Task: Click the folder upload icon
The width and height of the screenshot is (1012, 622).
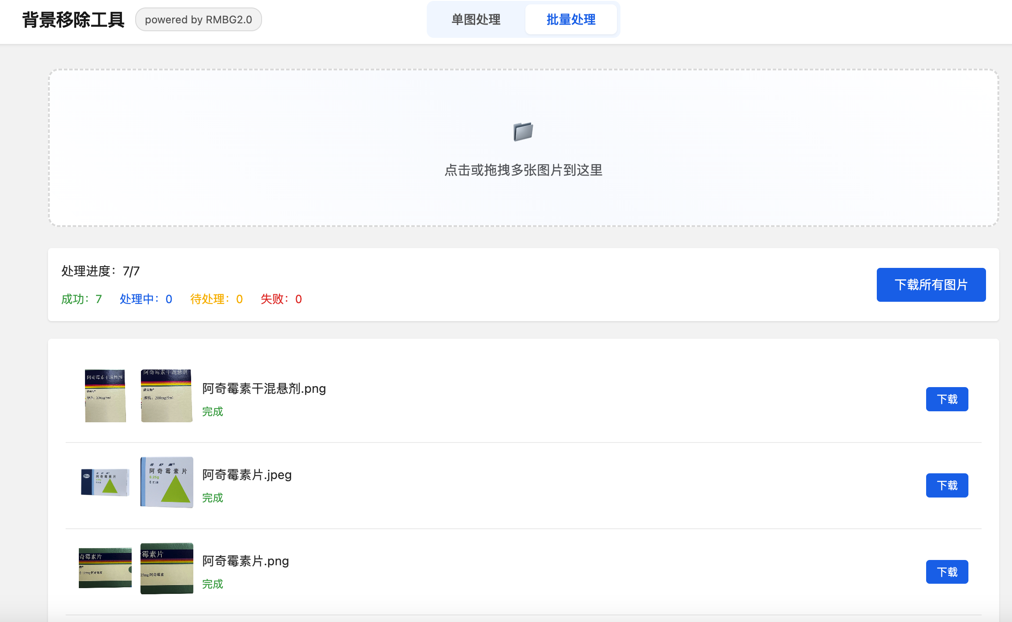Action: point(523,132)
